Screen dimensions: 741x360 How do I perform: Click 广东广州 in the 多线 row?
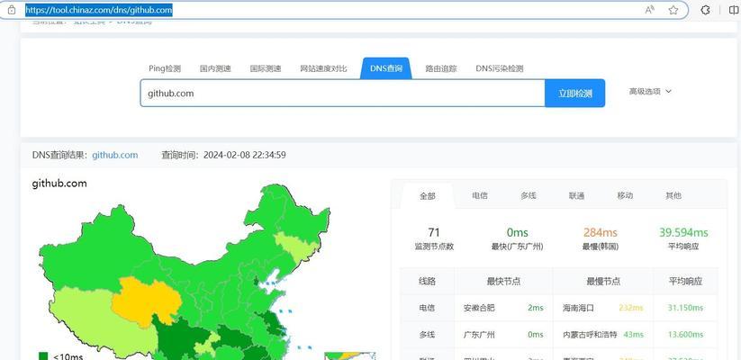pos(479,335)
